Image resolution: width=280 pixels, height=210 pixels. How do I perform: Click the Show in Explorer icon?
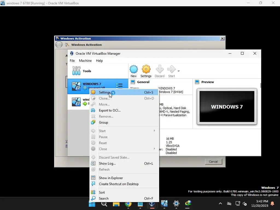point(93,178)
